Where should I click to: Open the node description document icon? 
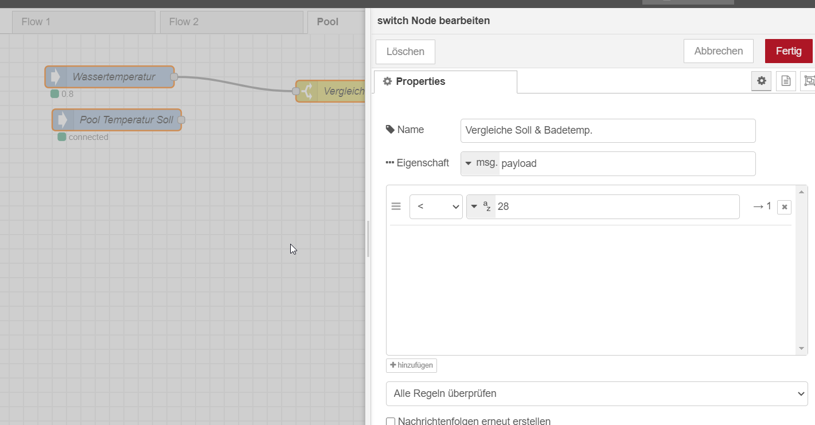786,81
